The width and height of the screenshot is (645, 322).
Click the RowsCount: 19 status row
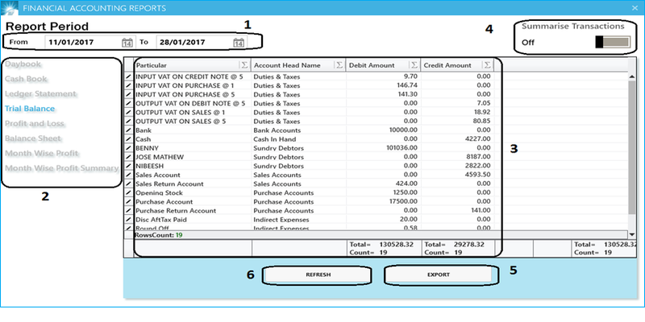coord(376,235)
